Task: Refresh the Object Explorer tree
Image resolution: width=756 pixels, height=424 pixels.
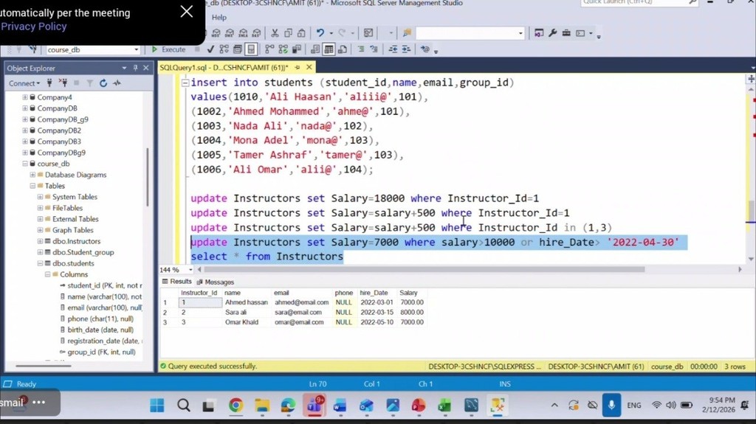Action: [x=103, y=83]
